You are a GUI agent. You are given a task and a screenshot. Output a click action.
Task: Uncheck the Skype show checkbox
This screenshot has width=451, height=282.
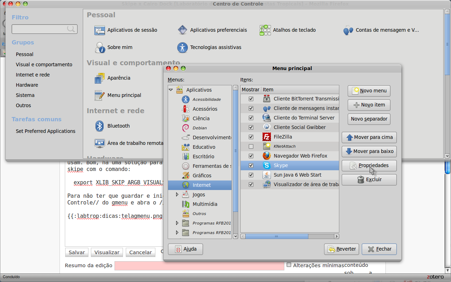(x=251, y=165)
